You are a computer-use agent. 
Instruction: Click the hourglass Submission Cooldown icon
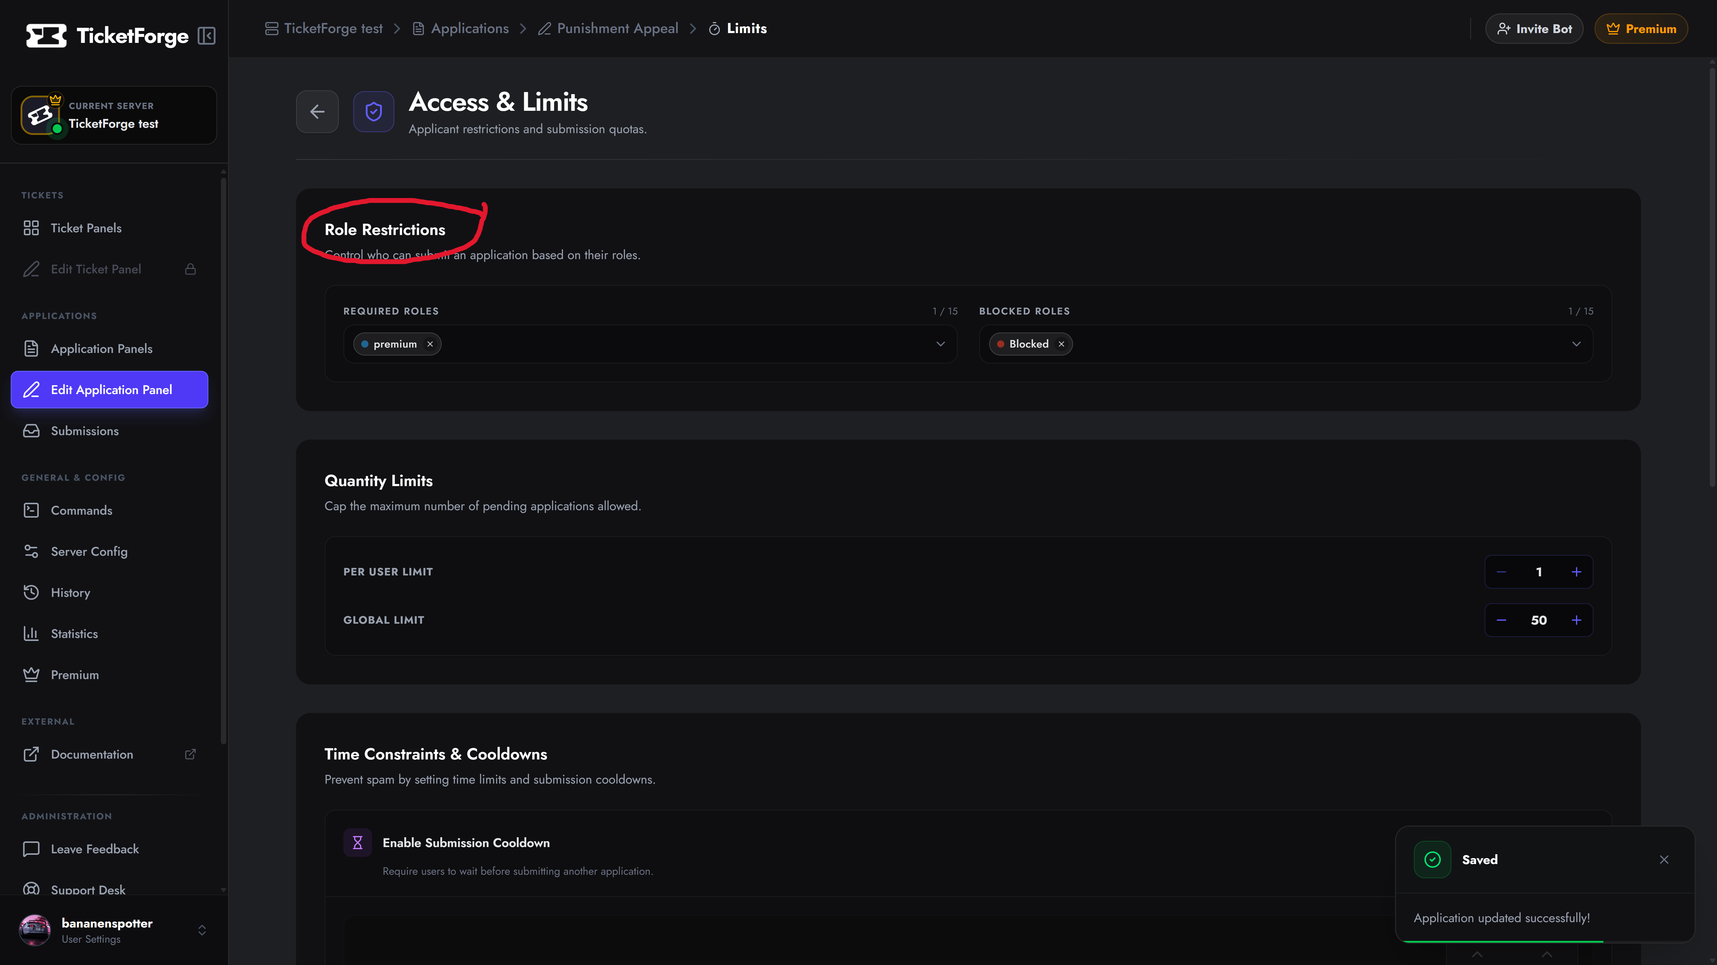click(x=357, y=843)
